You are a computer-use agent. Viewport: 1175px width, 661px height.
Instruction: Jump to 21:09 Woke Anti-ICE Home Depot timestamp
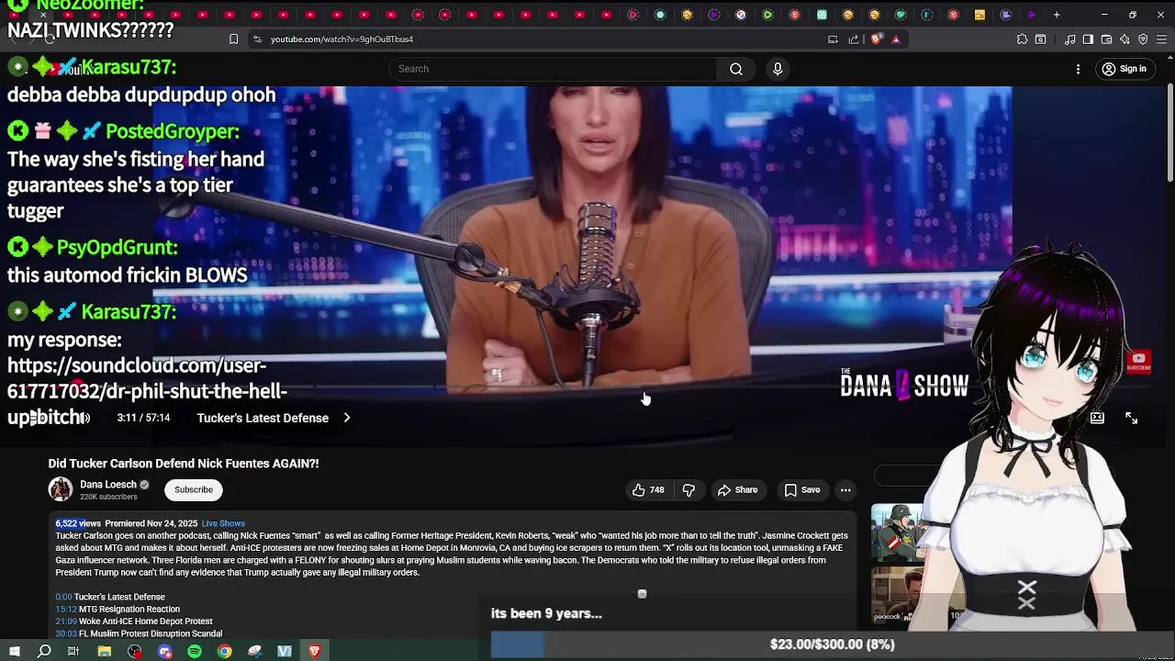(x=66, y=622)
